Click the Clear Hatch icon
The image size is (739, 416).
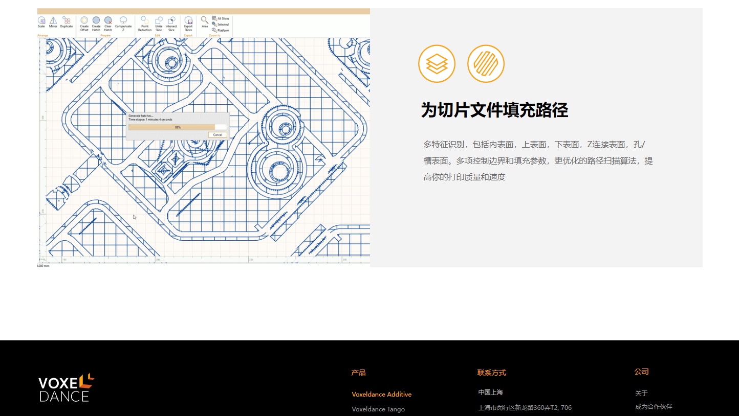(x=108, y=21)
